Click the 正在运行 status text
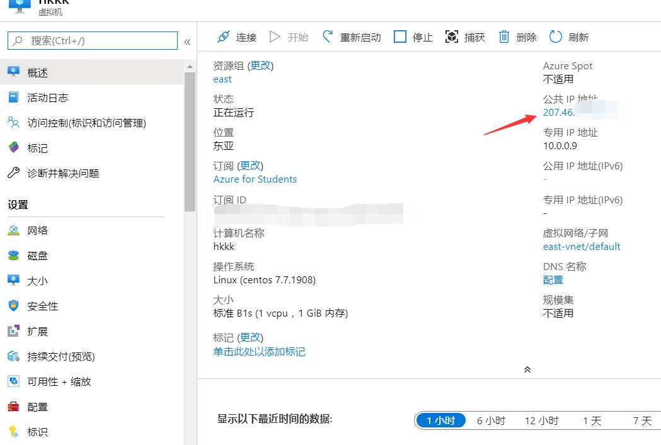This screenshot has height=445, width=661. pos(234,113)
